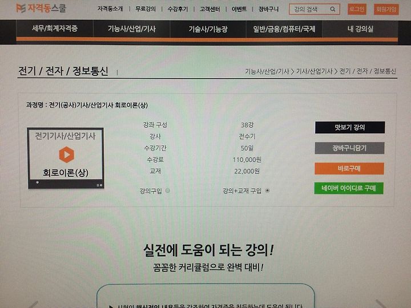
Task: Open 이벤트 menu
Action: [x=239, y=9]
